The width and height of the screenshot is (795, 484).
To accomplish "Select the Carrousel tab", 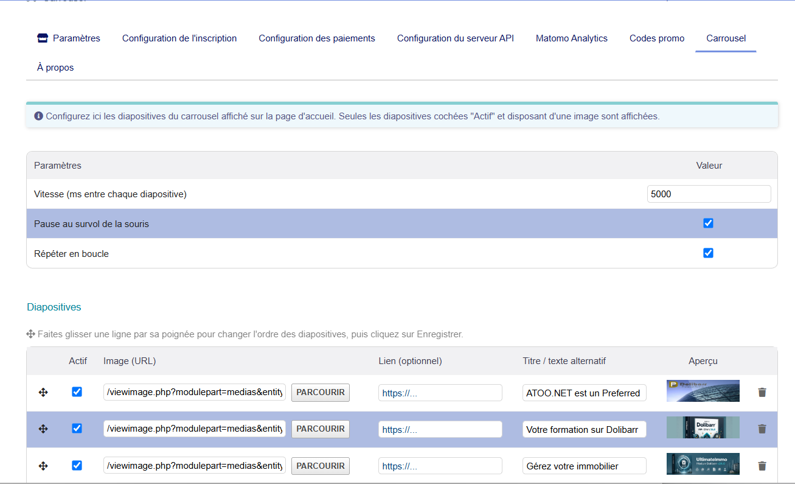I will 726,38.
